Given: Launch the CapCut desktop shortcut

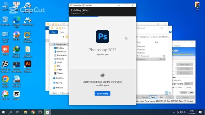Looking at the screenshot, I should [x=16, y=95].
